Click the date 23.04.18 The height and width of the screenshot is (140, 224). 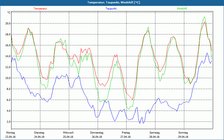click(10, 137)
